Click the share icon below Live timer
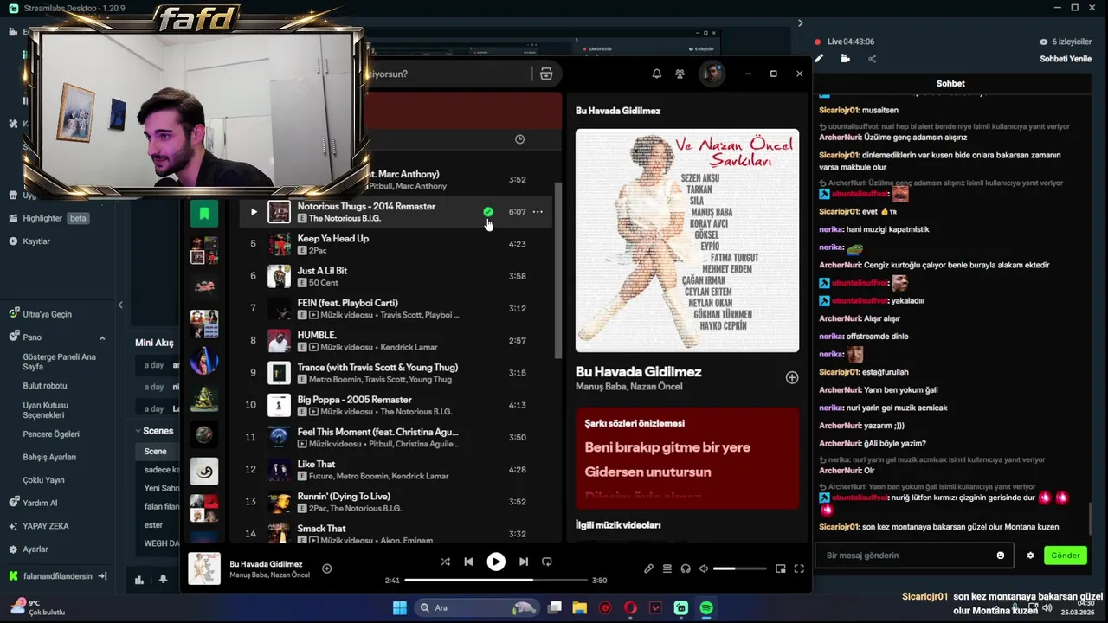The width and height of the screenshot is (1108, 623). (x=872, y=59)
